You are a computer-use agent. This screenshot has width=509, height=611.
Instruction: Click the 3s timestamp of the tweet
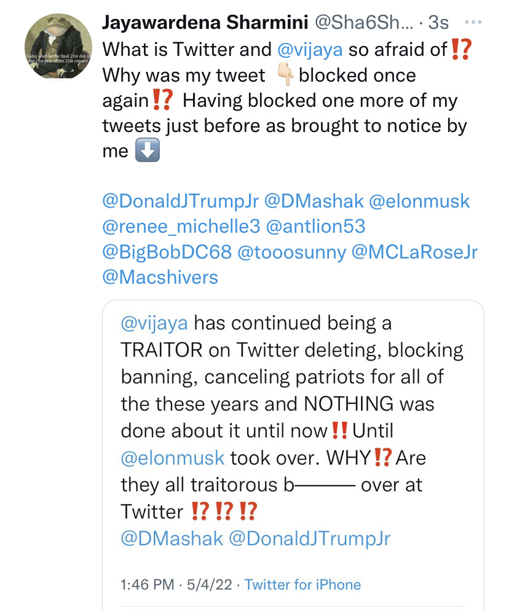click(x=438, y=23)
